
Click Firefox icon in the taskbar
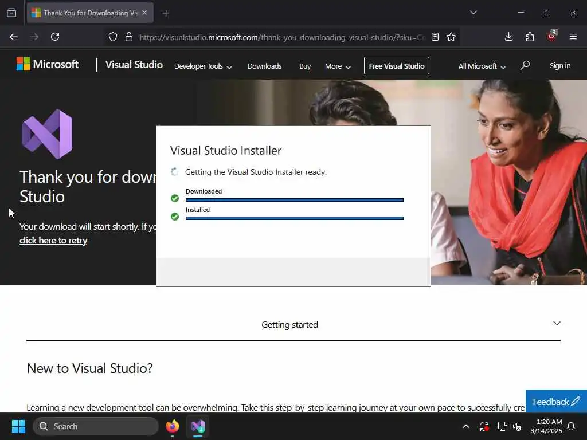173,426
